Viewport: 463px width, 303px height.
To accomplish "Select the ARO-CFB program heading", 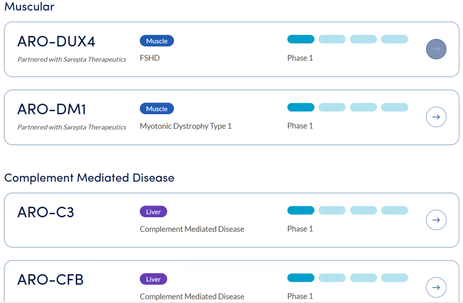I will coord(50,280).
